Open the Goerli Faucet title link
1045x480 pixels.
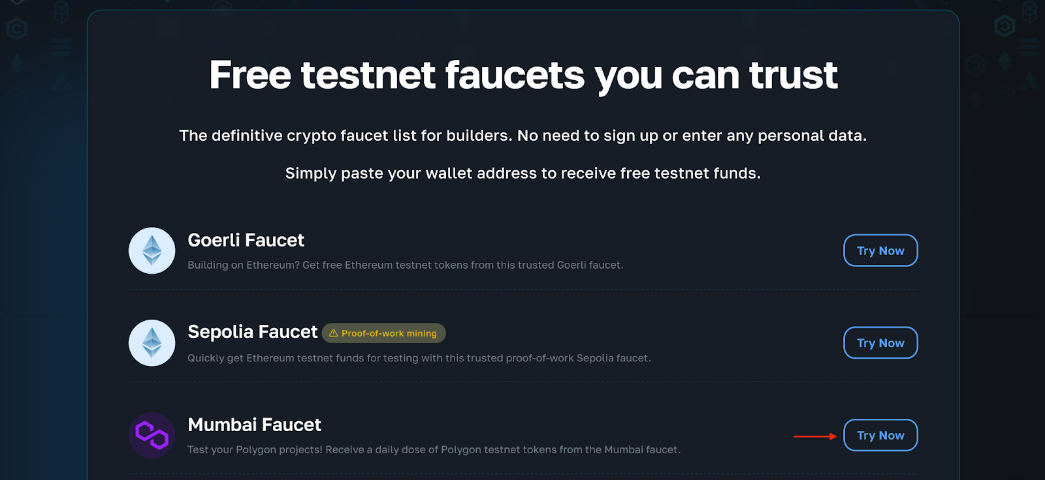[x=246, y=240]
